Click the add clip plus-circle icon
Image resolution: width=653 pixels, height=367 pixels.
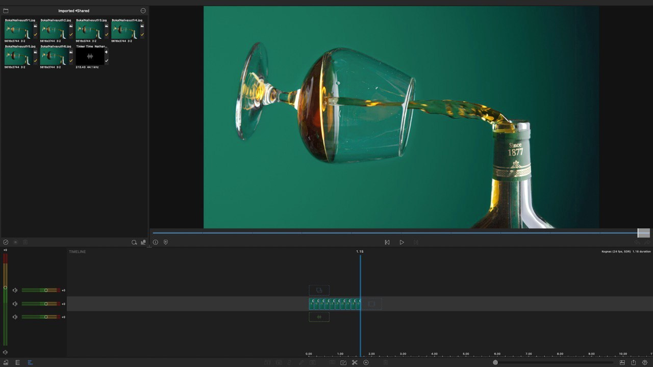tap(366, 363)
